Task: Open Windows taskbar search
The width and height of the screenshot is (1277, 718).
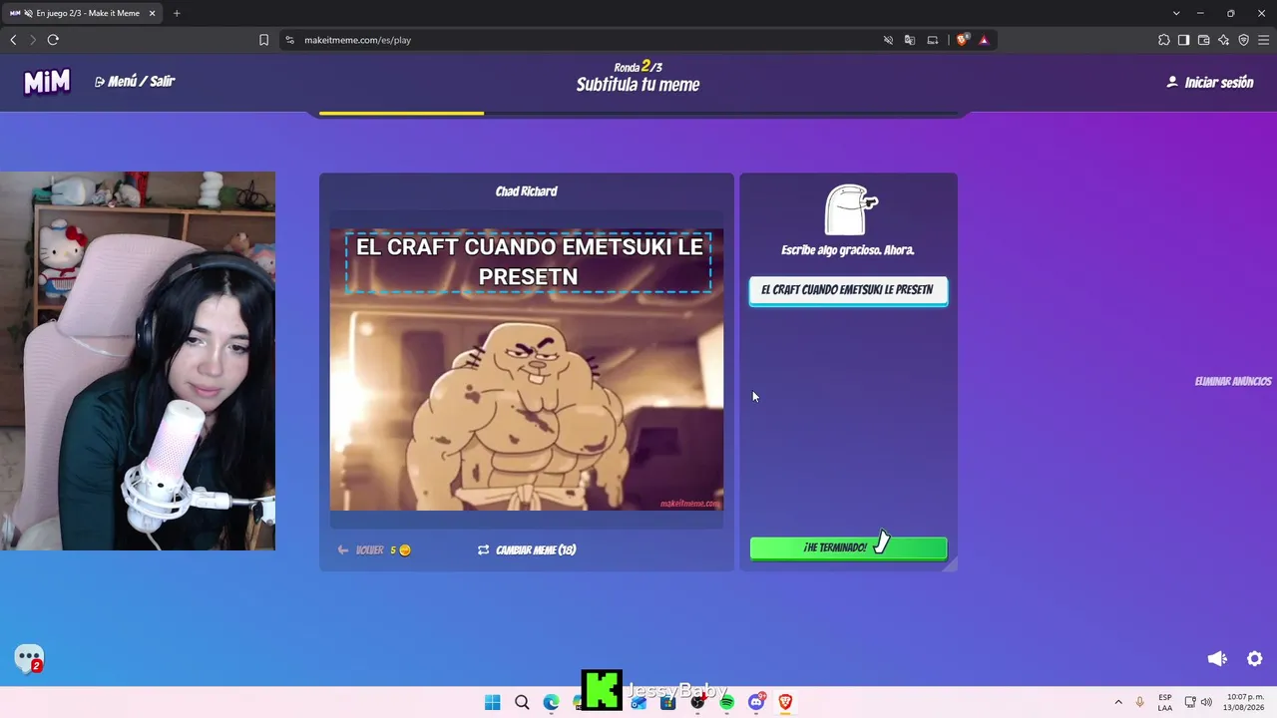Action: [x=522, y=702]
